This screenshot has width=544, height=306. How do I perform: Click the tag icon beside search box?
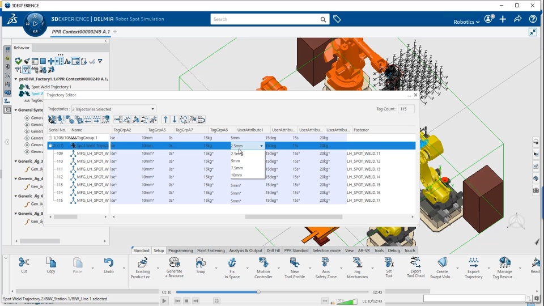(x=337, y=19)
